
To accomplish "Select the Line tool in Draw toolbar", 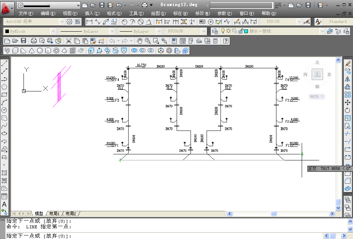I will 4,63.
